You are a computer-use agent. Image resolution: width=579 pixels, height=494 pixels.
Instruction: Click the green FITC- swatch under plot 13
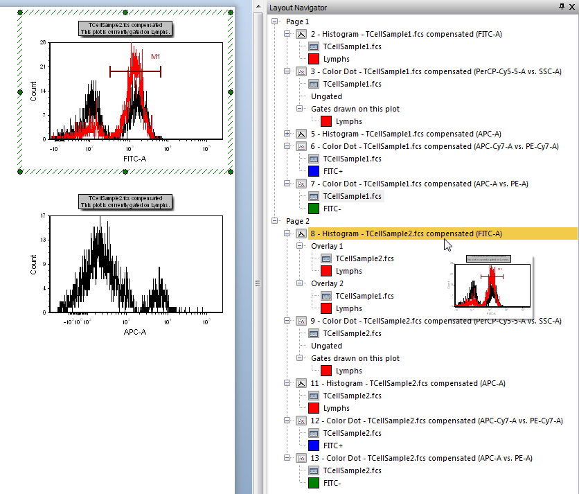point(314,483)
